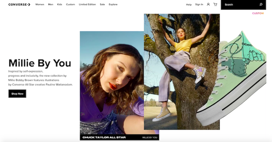This screenshot has height=142, width=272.
Task: Open the shopping cart icon
Action: pos(215,4)
